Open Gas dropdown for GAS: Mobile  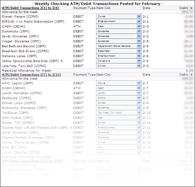tap(119, 118)
